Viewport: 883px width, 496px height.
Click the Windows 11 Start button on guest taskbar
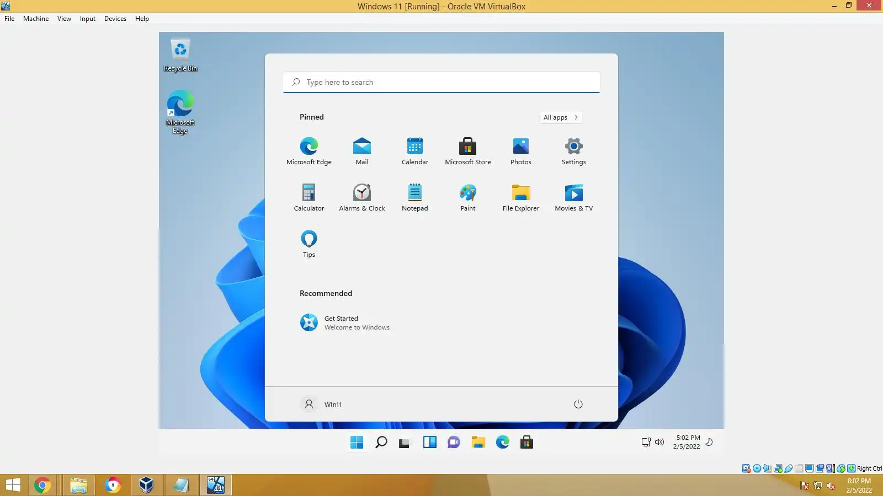[357, 442]
